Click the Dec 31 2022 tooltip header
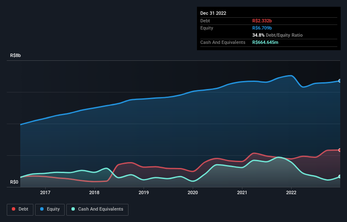347x222 pixels. pyautogui.click(x=213, y=13)
